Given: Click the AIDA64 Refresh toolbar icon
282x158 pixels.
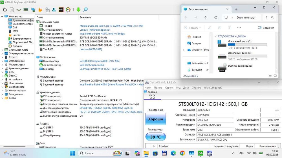Looking at the screenshot, I should (5, 10).
